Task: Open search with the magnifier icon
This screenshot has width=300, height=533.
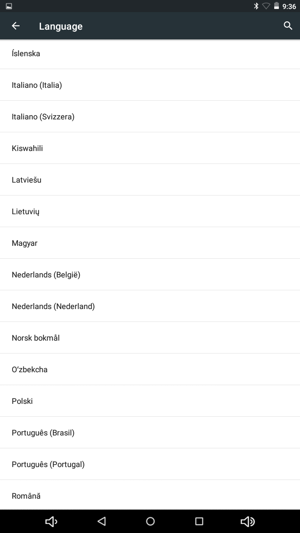Action: [x=288, y=26]
